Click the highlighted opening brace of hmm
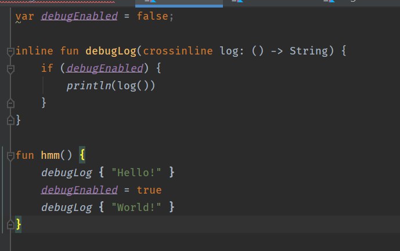 click(x=82, y=155)
